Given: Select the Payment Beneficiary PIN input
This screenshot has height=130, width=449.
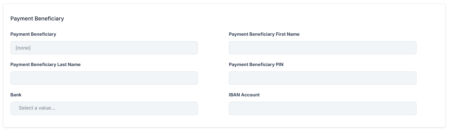Looking at the screenshot, I should point(322,78).
